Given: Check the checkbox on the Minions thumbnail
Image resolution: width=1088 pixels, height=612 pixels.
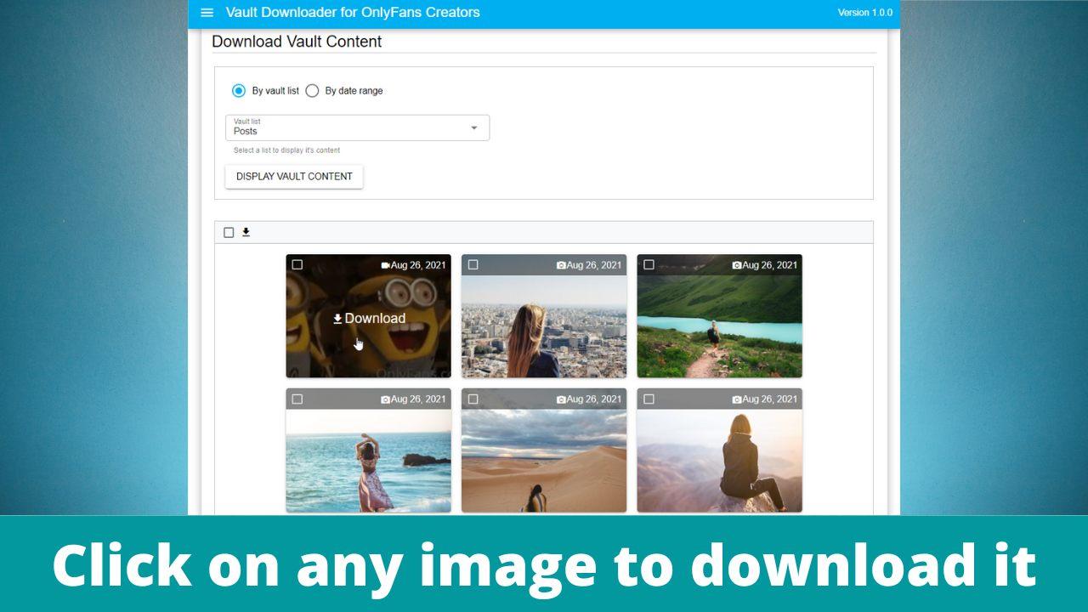Looking at the screenshot, I should click(x=298, y=265).
